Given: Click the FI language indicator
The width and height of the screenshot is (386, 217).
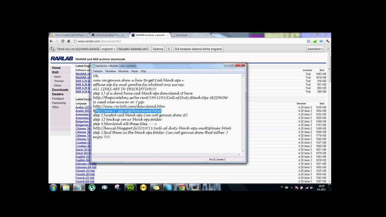Looking at the screenshot, I should coord(282,187).
